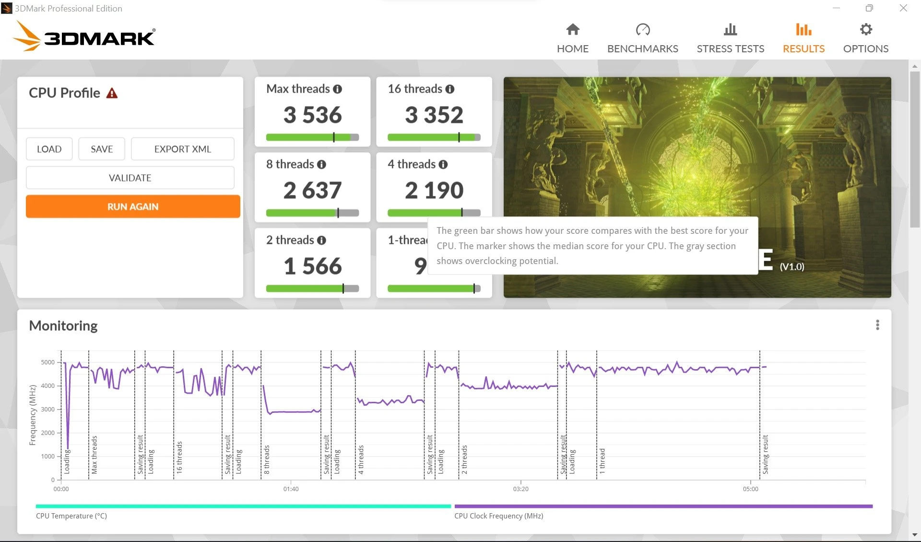
Task: Click the Results bar chart icon
Action: (803, 29)
